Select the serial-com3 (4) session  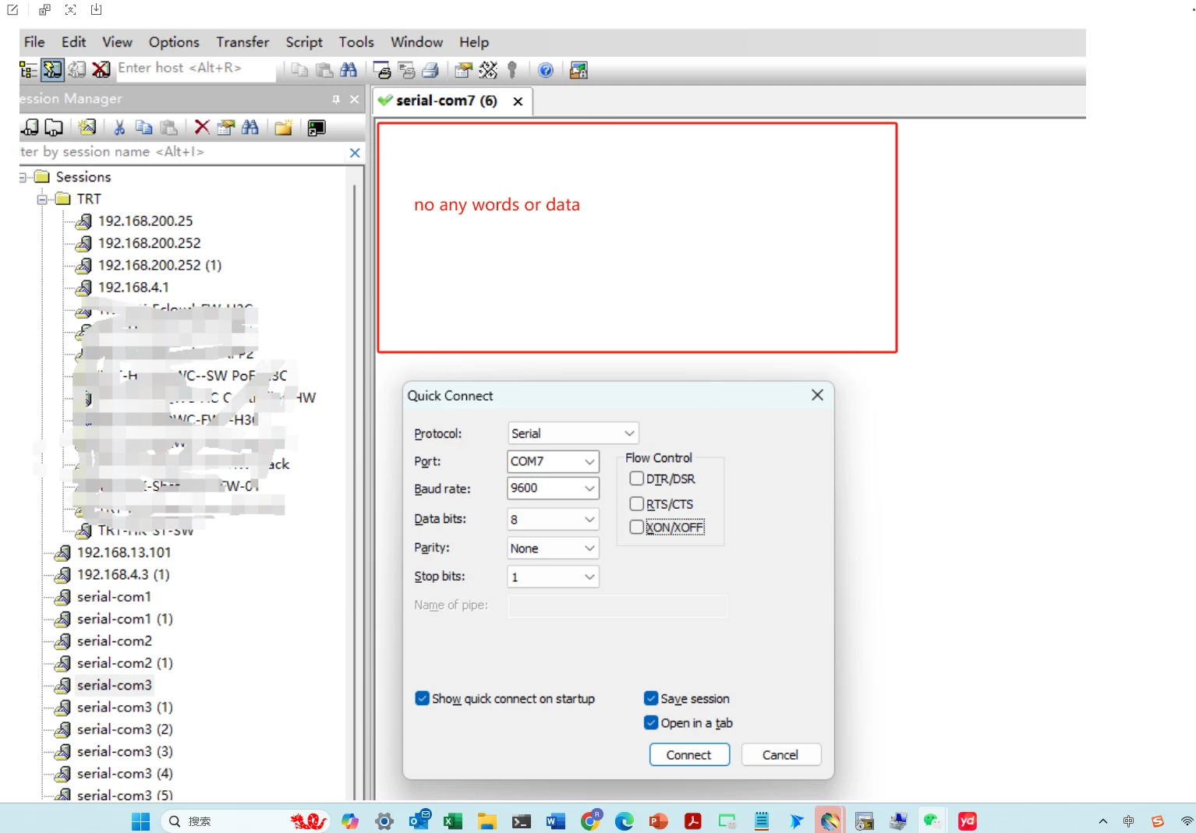coord(125,774)
